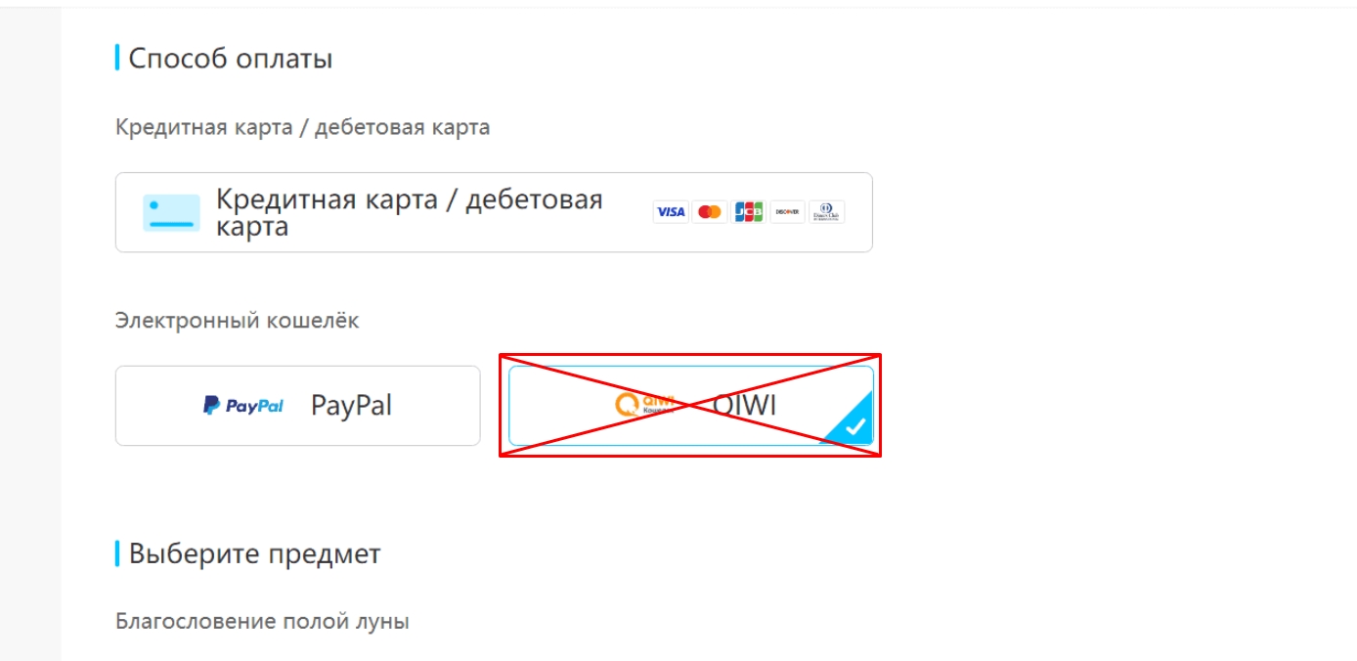This screenshot has width=1357, height=661.
Task: Choose Кредитная карта / дебетовая карта payment box
Action: 494,212
